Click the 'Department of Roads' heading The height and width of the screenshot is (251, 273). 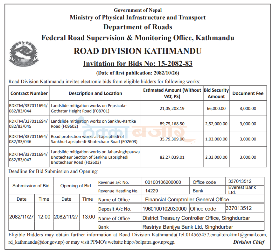(137, 27)
